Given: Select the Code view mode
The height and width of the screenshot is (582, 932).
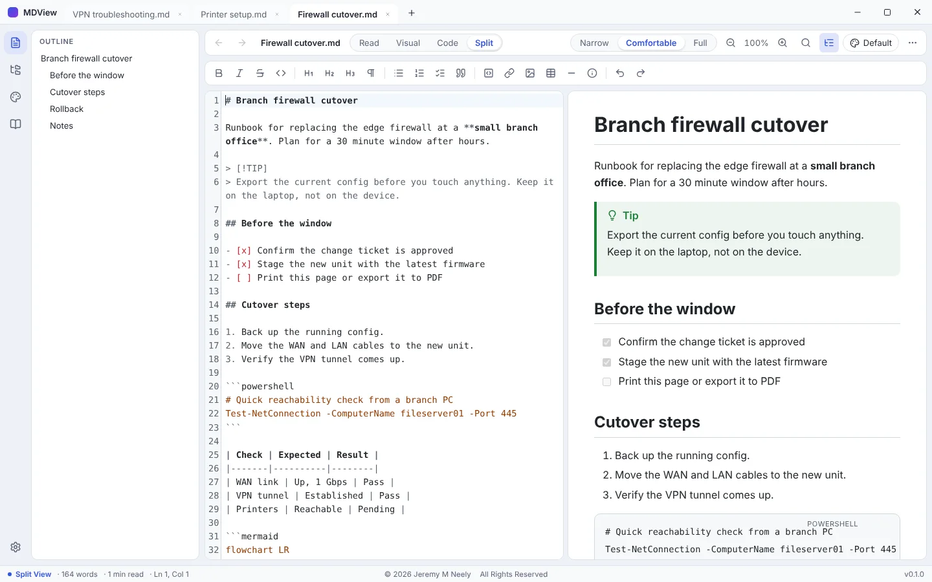Looking at the screenshot, I should (x=447, y=43).
